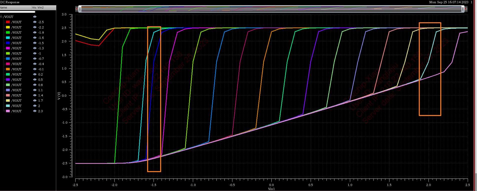Click the Vin1 x-axis label
This screenshot has height=191, width=477.
[271, 189]
